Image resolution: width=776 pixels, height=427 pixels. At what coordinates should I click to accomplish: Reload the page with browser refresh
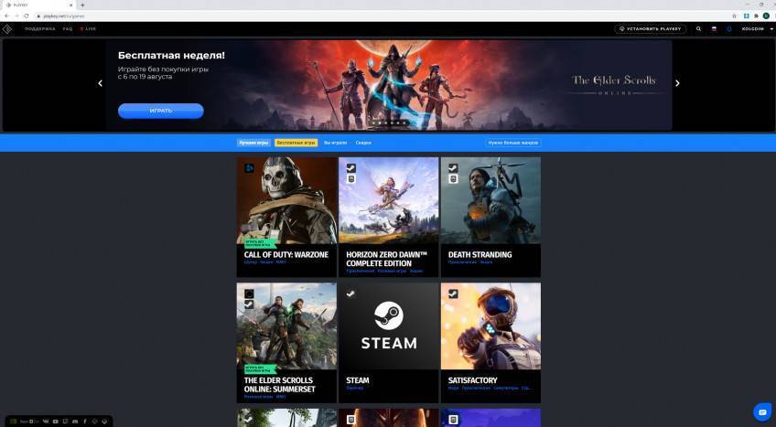(x=27, y=16)
